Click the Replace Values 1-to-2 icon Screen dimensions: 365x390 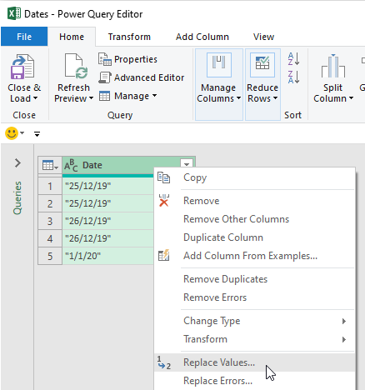click(163, 362)
